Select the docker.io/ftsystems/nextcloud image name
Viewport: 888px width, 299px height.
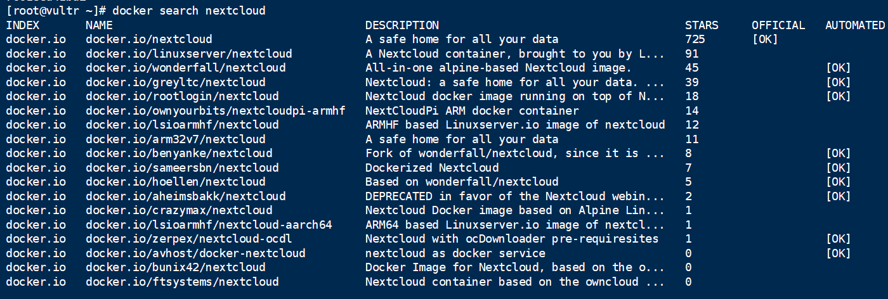(x=182, y=282)
